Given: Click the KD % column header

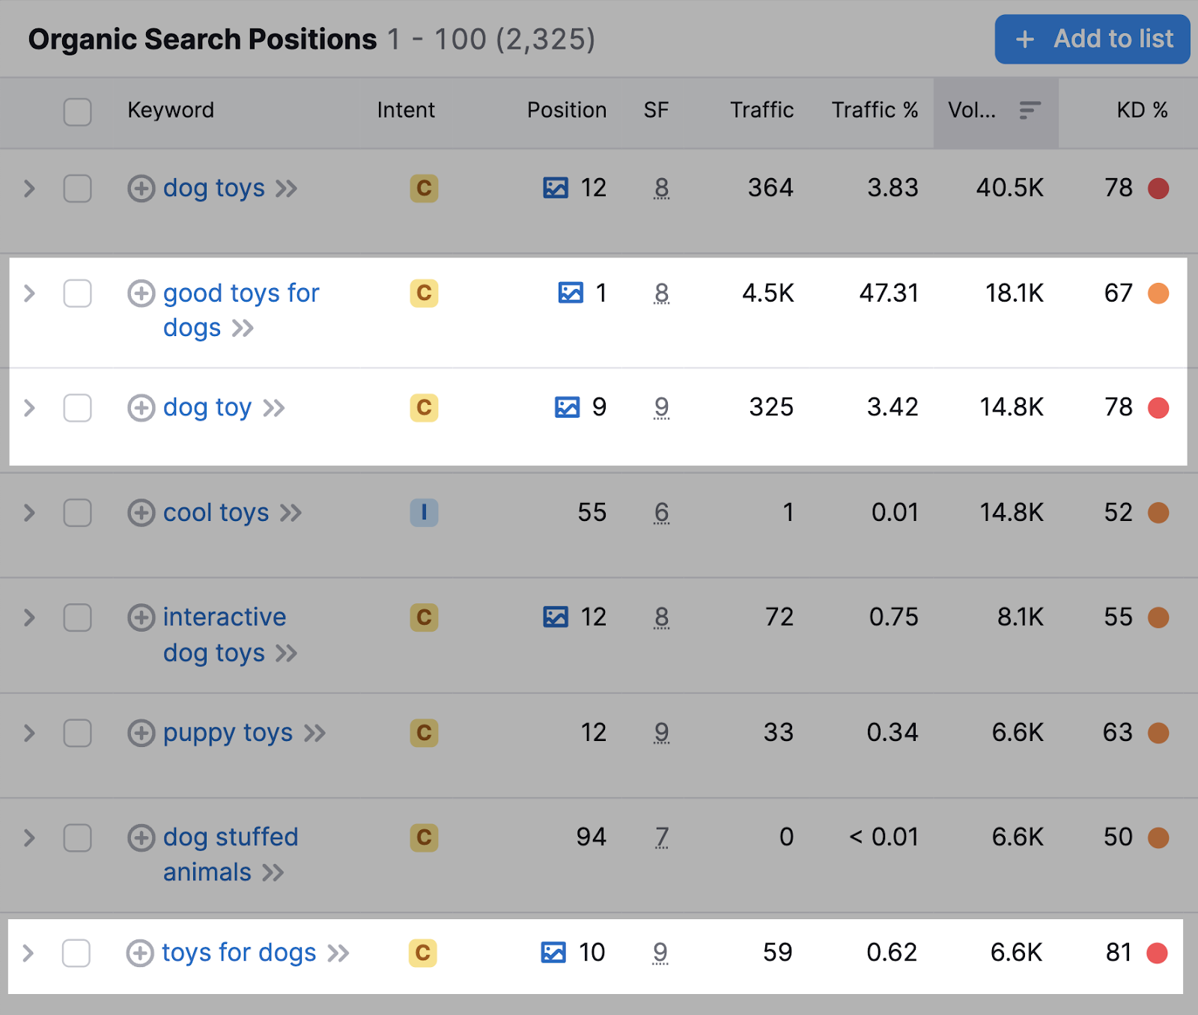Looking at the screenshot, I should point(1141,110).
